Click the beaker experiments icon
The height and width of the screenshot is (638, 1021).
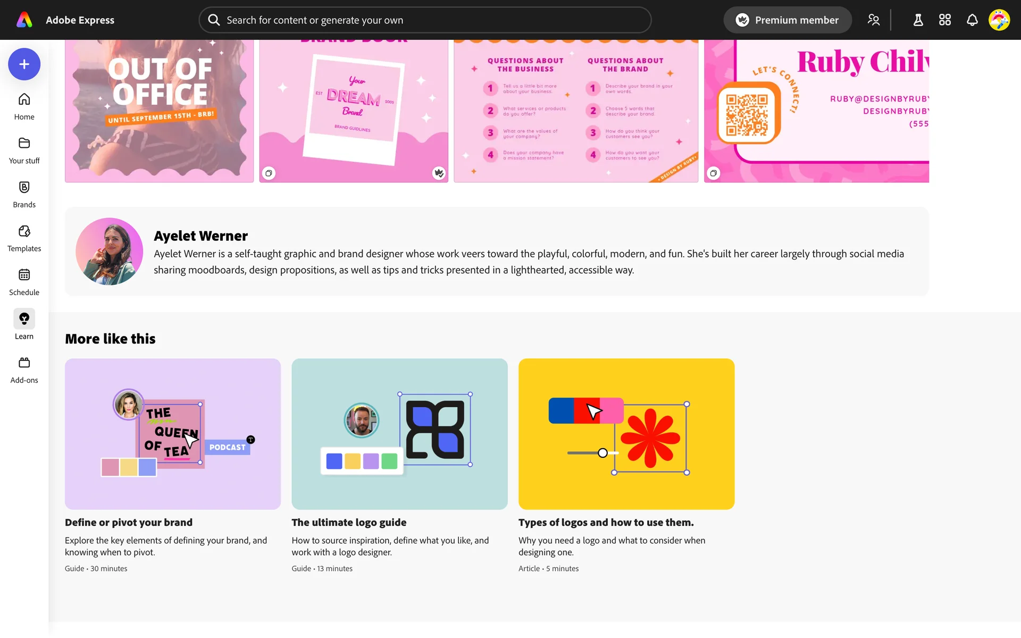coord(918,20)
